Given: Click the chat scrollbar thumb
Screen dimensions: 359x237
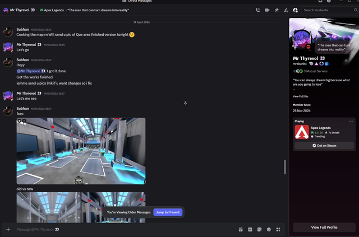Looking at the screenshot, I should [285, 167].
